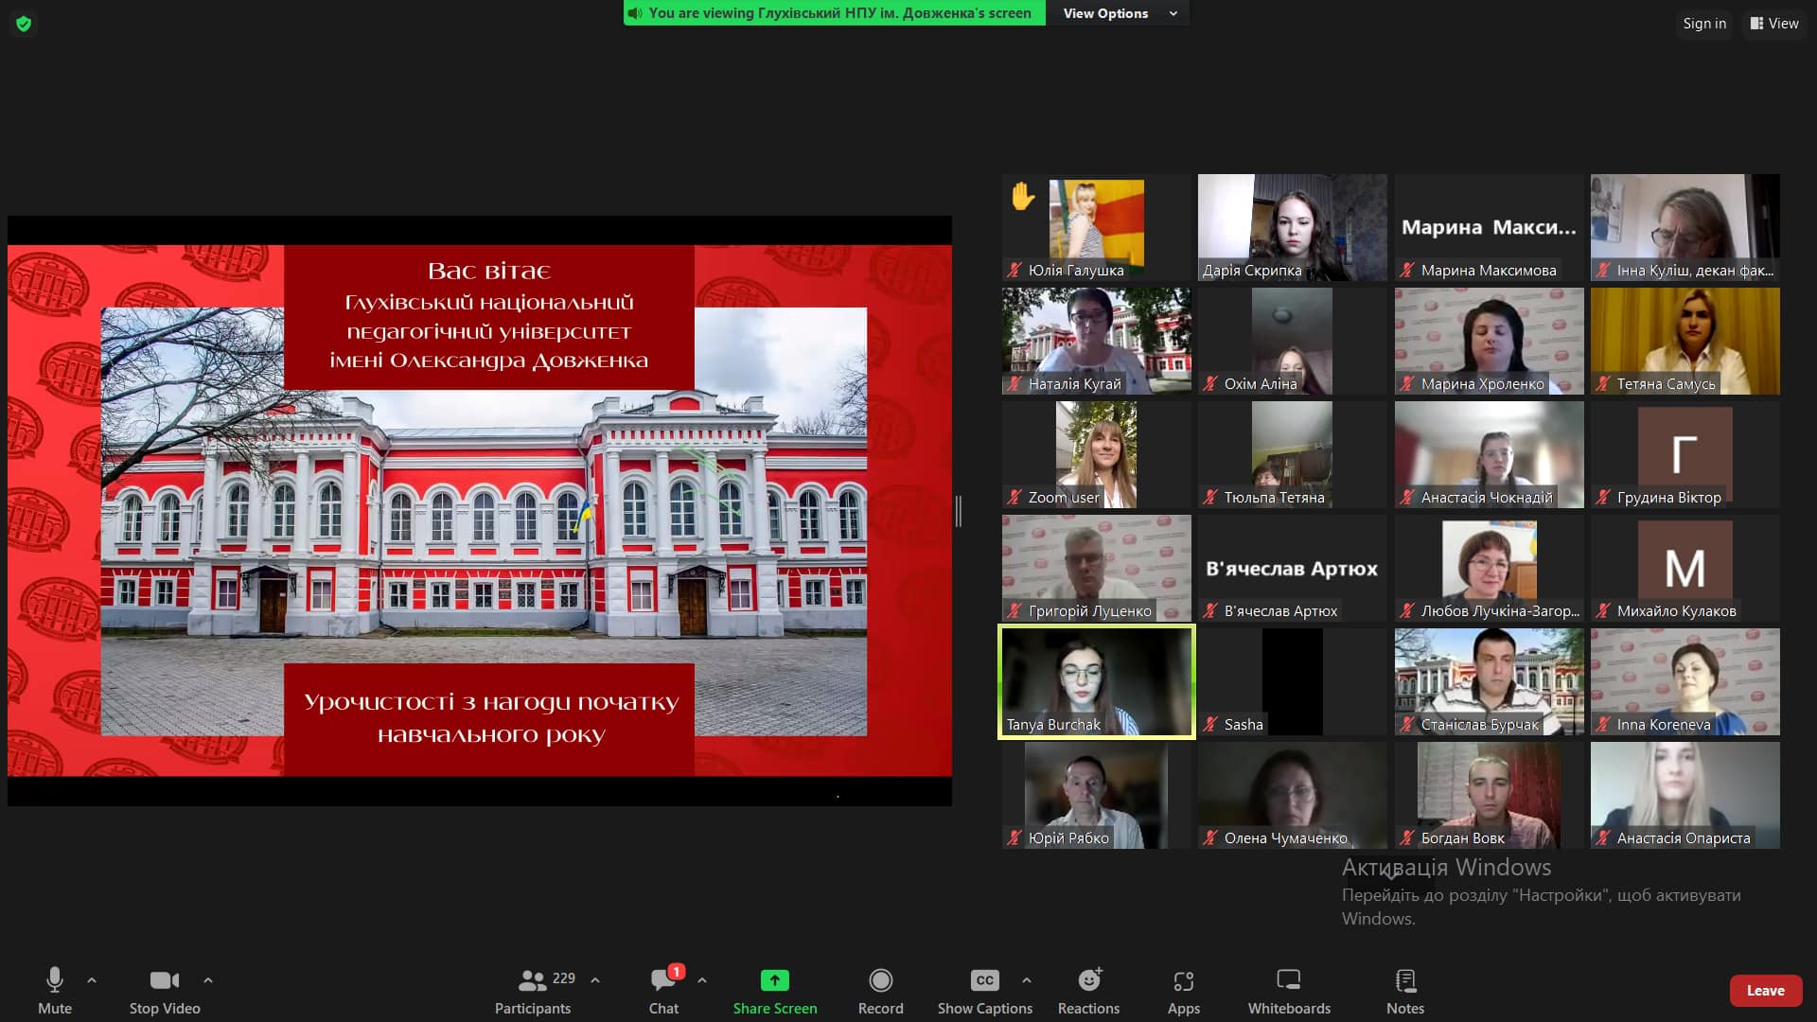Select Sasha's video tile
The width and height of the screenshot is (1817, 1022).
point(1293,681)
